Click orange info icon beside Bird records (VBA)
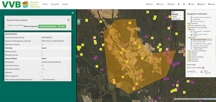Screen dimensions: 216x102 pos(203,67)
